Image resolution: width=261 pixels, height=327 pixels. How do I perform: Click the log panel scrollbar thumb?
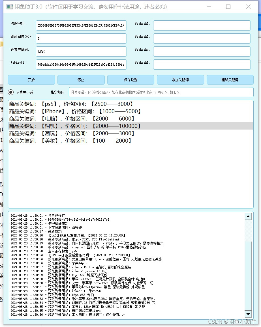(248, 276)
